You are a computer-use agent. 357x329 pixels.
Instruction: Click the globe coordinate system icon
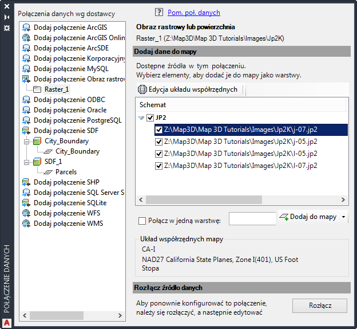[x=142, y=89]
